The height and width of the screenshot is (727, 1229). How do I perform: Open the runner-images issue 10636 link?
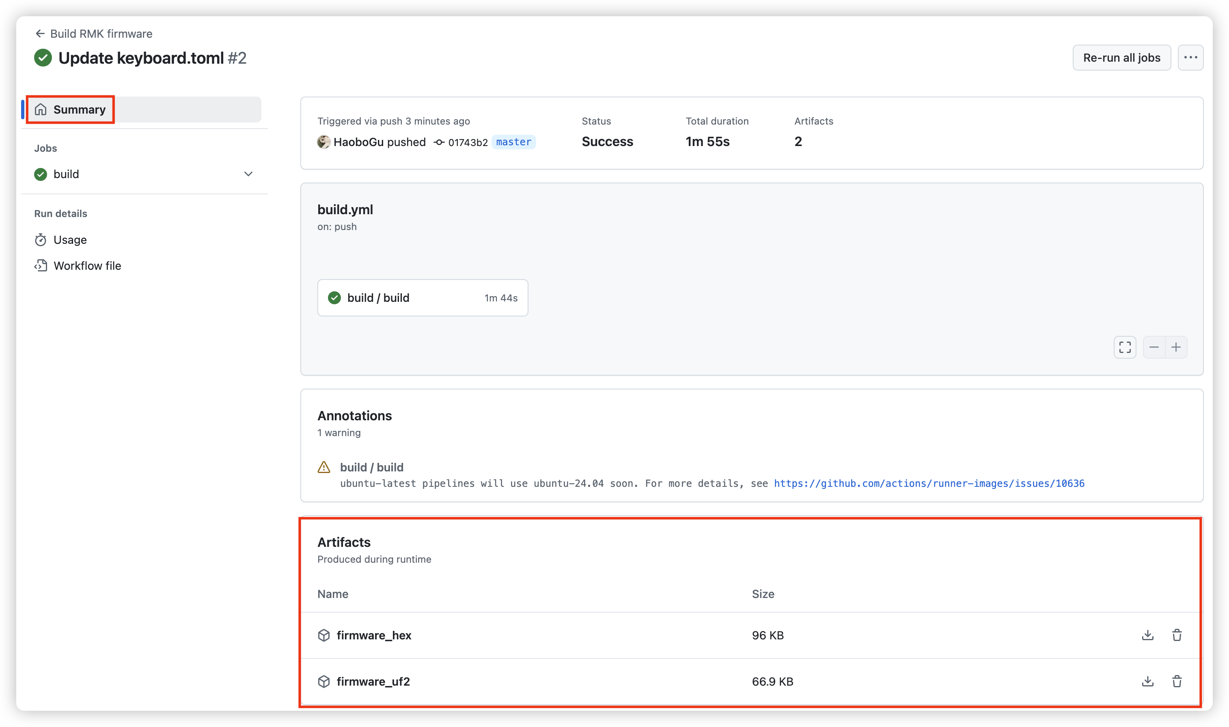click(x=929, y=484)
